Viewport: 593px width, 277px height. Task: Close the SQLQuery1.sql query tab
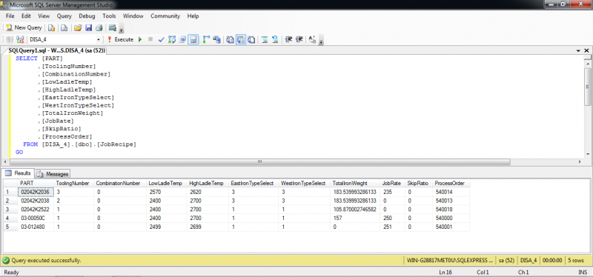[x=586, y=50]
